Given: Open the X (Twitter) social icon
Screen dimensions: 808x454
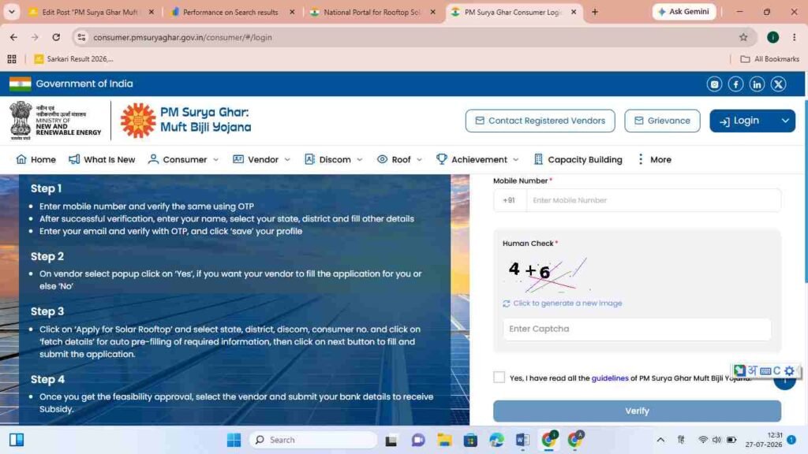Looking at the screenshot, I should tap(778, 84).
